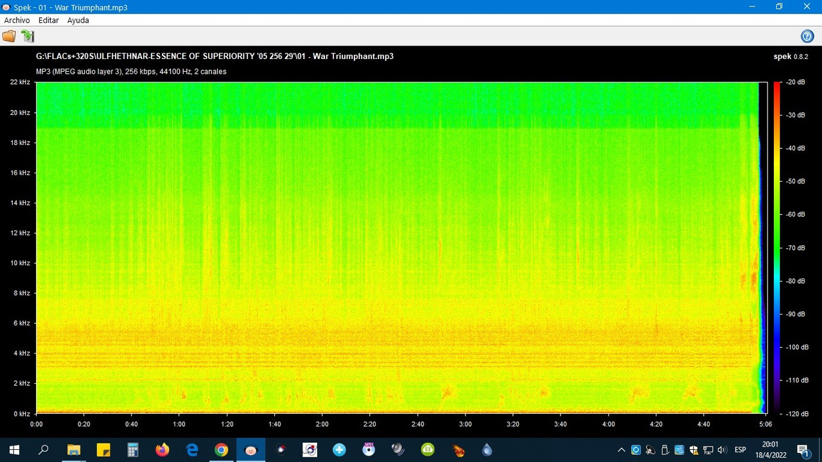Launch Microsoft Edge from the taskbar

[191, 450]
